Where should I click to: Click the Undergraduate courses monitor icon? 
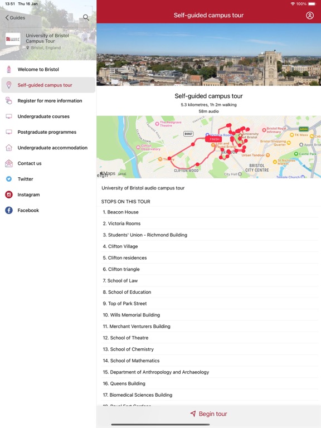coord(9,116)
